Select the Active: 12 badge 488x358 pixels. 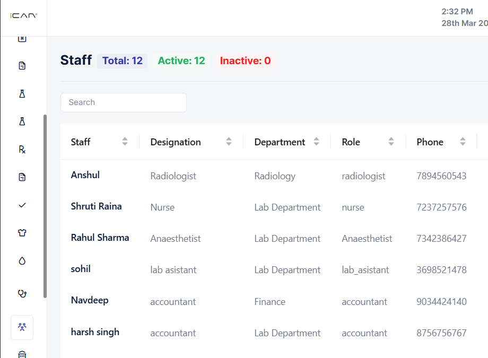tap(181, 61)
